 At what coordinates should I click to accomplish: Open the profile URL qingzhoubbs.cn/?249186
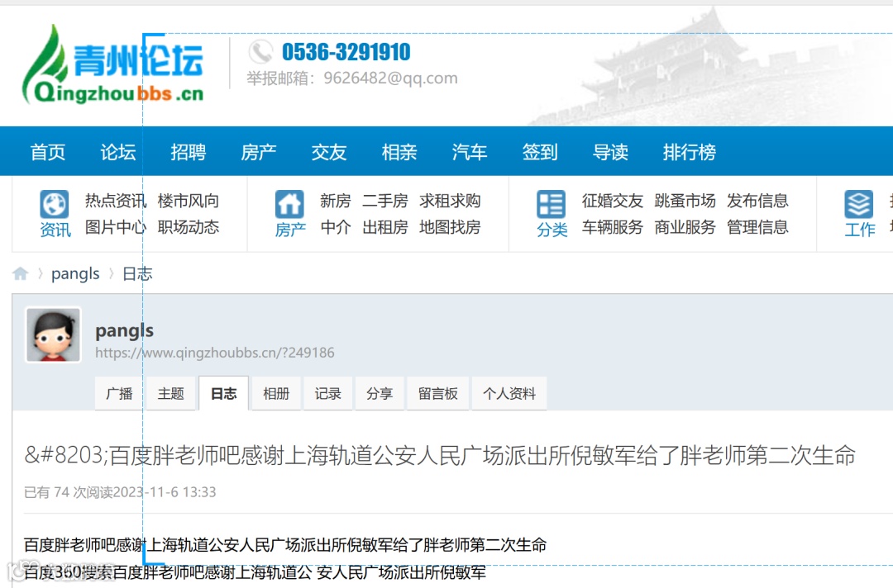[215, 353]
